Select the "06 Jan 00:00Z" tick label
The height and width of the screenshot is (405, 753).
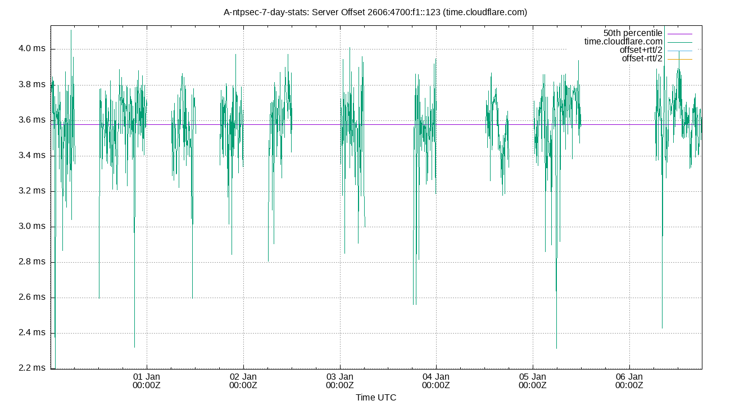point(630,381)
